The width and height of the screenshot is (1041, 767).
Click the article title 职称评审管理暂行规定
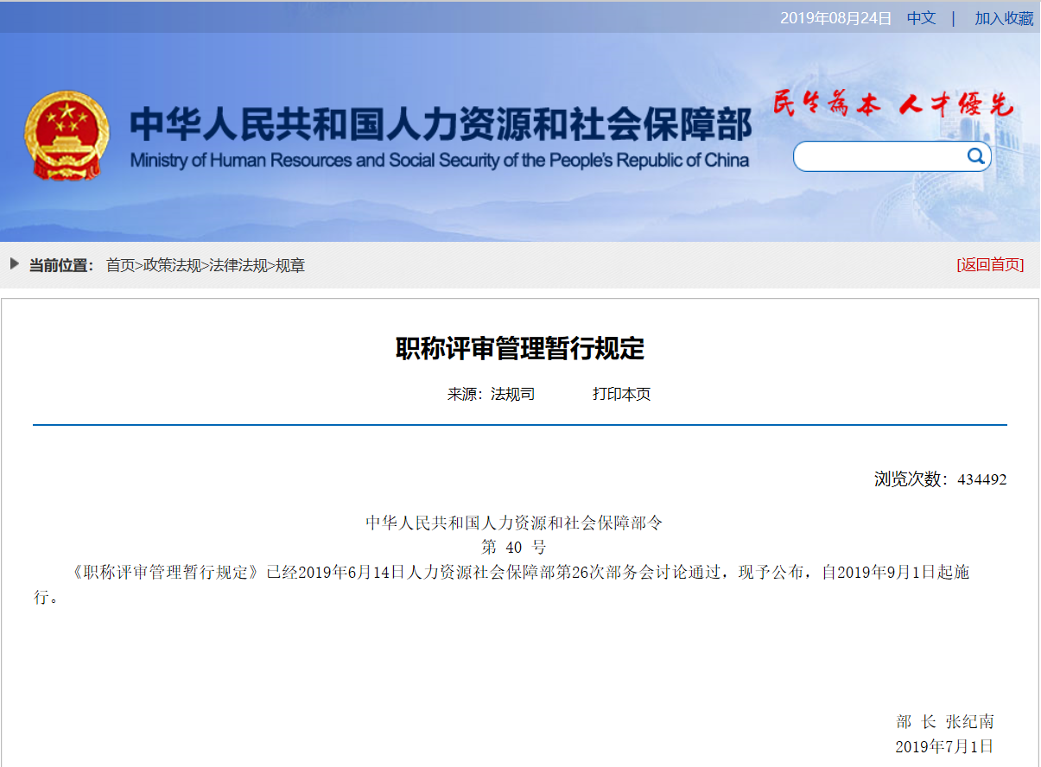point(520,349)
